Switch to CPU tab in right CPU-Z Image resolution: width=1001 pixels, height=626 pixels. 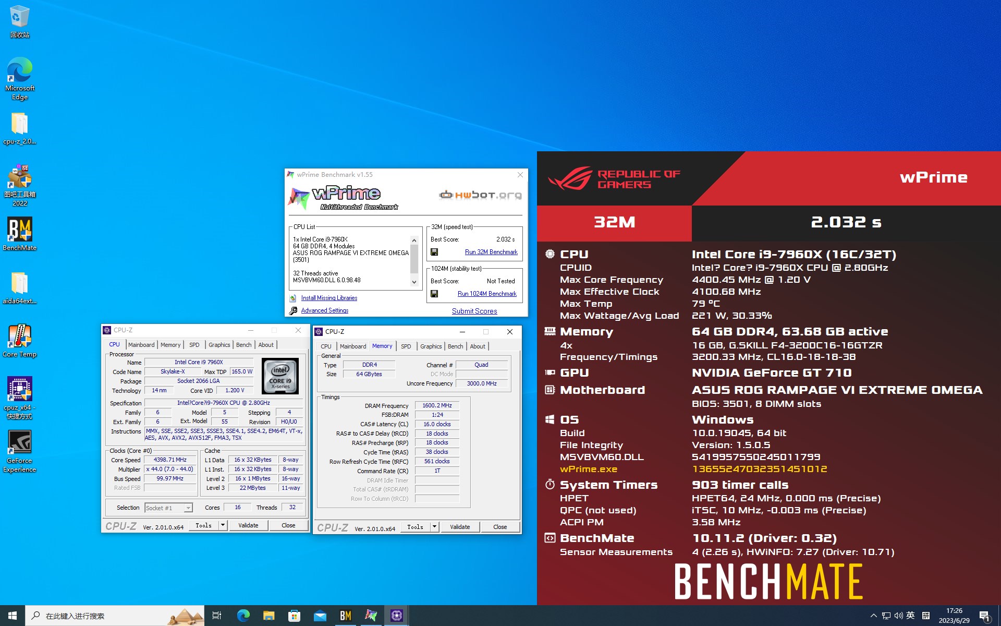326,346
